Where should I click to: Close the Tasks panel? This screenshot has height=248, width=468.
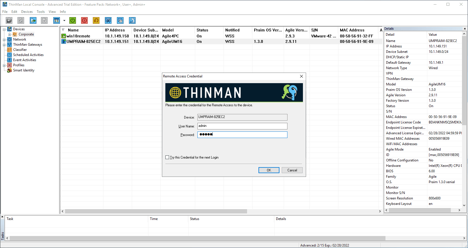(x=2, y=217)
